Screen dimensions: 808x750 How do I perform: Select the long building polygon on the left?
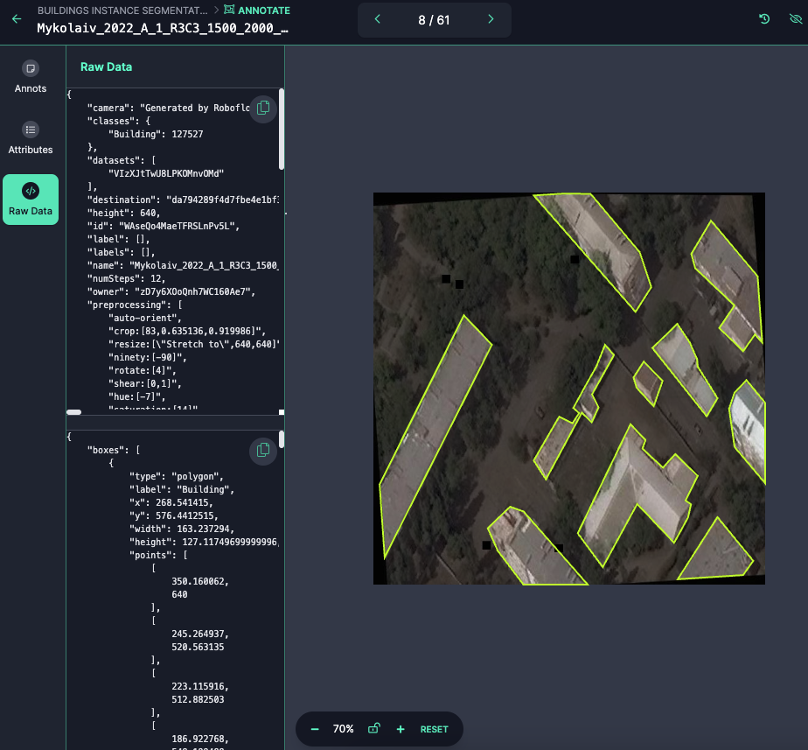point(435,436)
